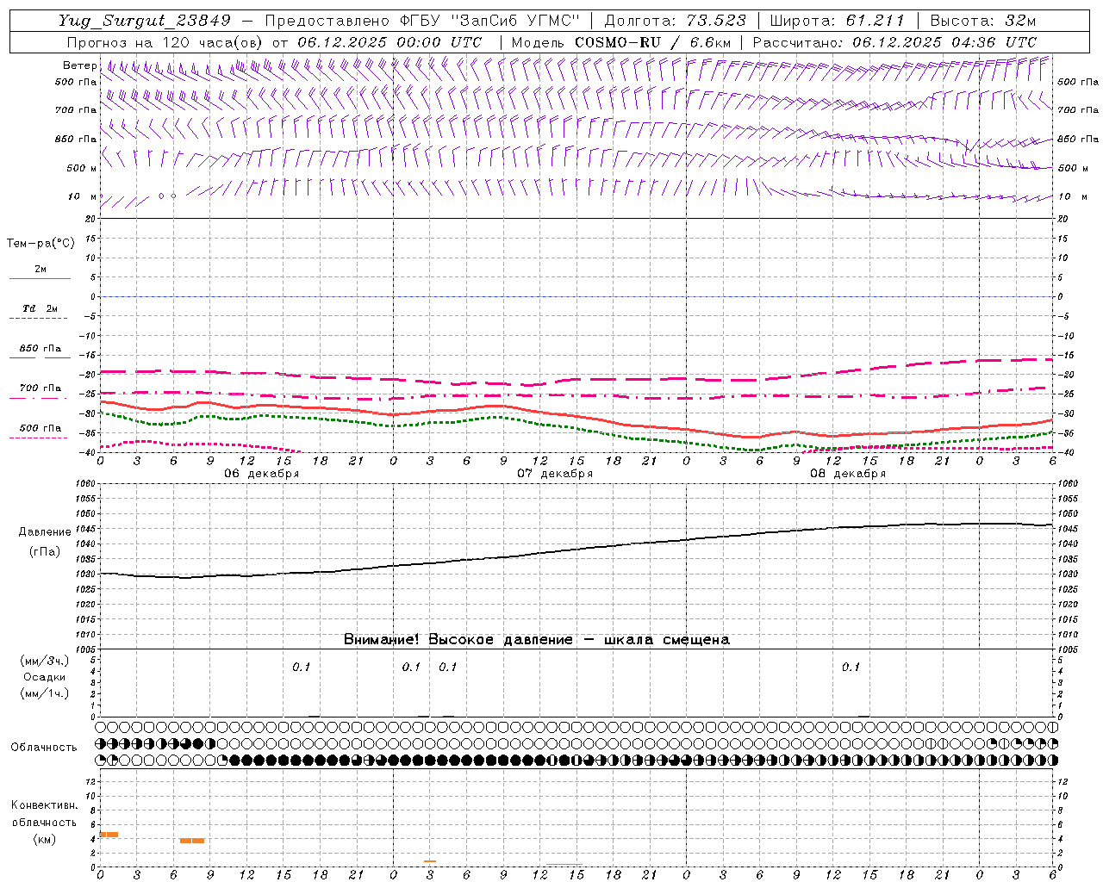Click the (гПа) pressure unit label
The height and width of the screenshot is (882, 1103).
coord(45,552)
